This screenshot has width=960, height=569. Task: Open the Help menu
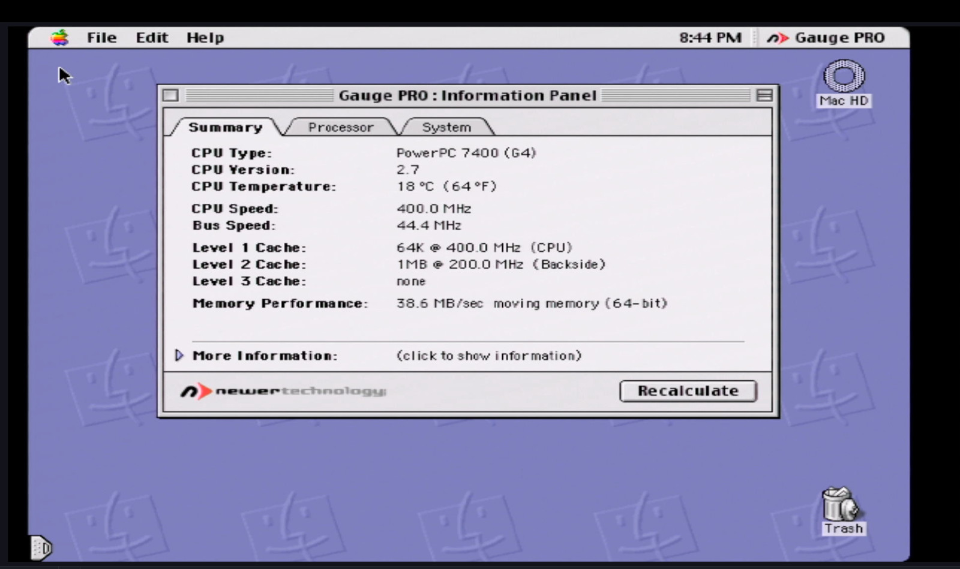click(x=205, y=38)
